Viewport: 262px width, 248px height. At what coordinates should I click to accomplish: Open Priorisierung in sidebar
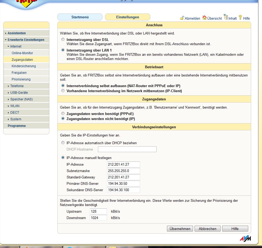pos(26,79)
